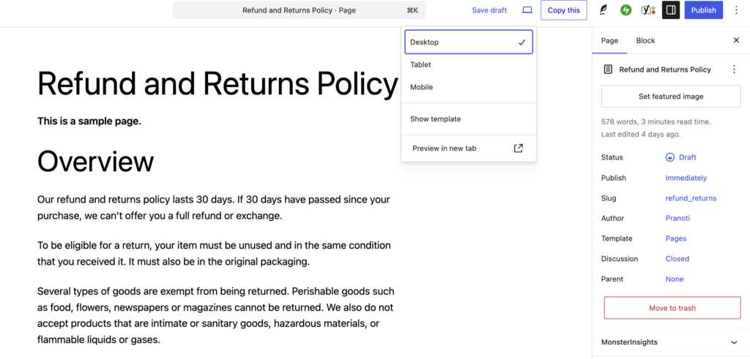Image resolution: width=750 pixels, height=359 pixels.
Task: Open the command palette document title bar
Action: pyautogui.click(x=299, y=10)
